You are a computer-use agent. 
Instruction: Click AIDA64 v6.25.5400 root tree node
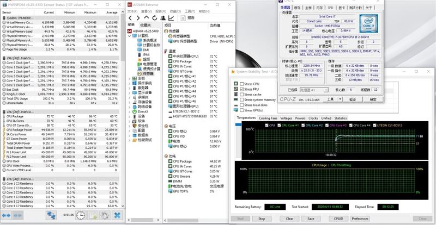143,31
